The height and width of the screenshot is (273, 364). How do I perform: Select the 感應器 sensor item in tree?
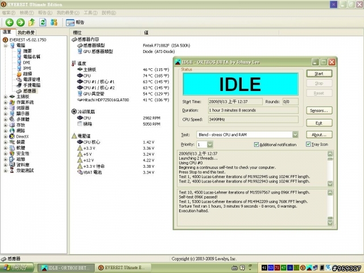pos(30,91)
